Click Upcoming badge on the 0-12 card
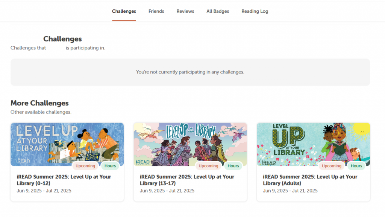 point(85,166)
